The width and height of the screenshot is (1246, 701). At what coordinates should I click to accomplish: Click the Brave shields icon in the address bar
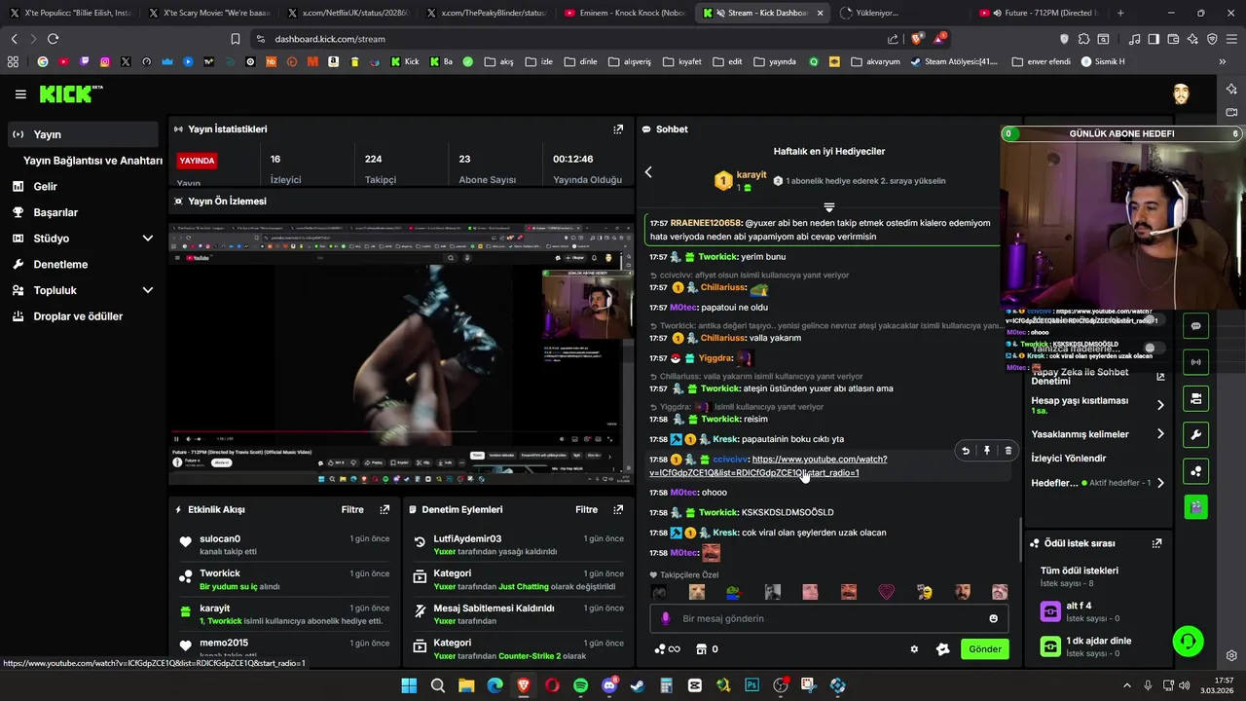pos(916,39)
